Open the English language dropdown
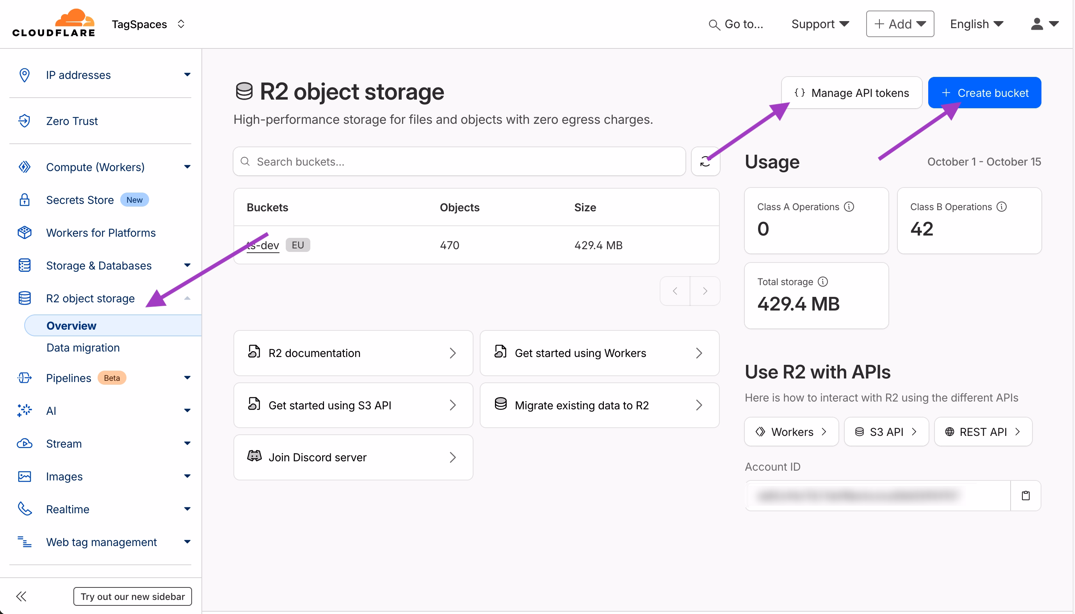The width and height of the screenshot is (1075, 614). 976,24
